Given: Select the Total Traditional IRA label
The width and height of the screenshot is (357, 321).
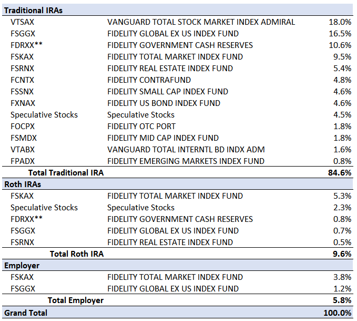Looking at the screenshot, I should [x=66, y=173].
